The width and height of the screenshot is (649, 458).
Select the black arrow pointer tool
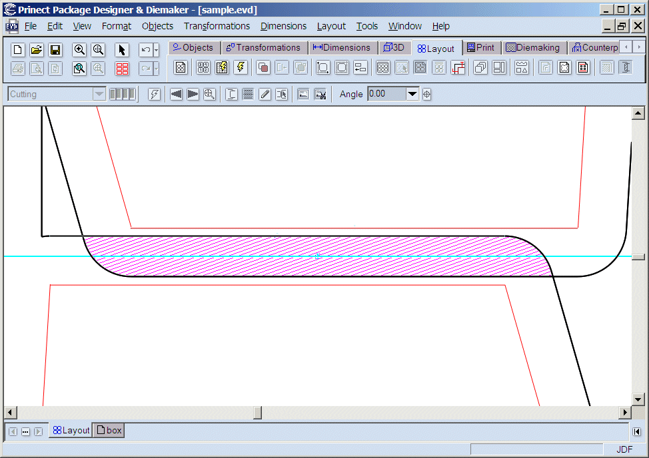pyautogui.click(x=122, y=50)
